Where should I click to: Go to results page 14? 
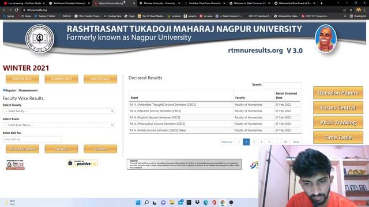click(x=285, y=142)
